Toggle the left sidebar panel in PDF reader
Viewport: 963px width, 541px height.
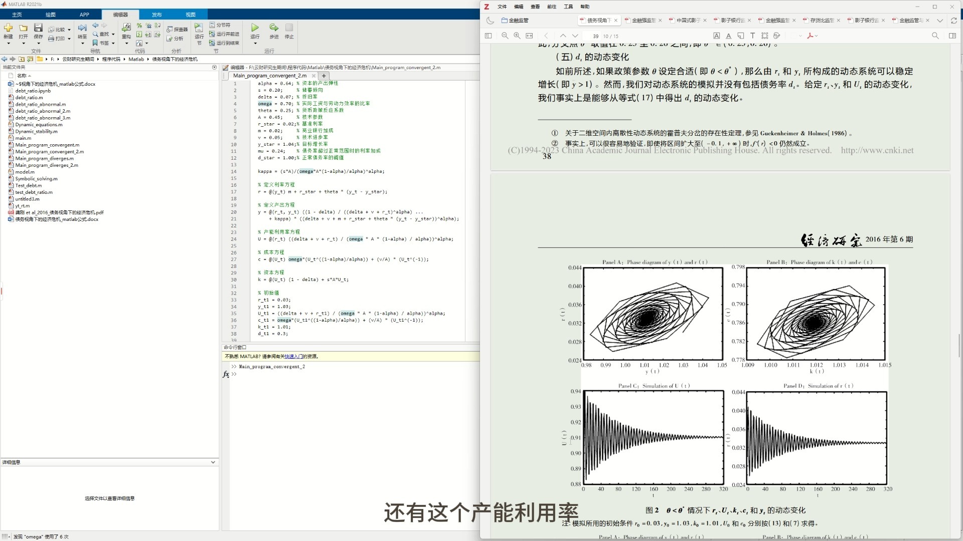(488, 36)
